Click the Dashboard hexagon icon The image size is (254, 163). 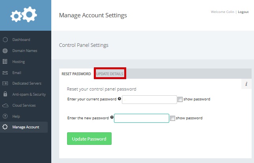click(5, 40)
